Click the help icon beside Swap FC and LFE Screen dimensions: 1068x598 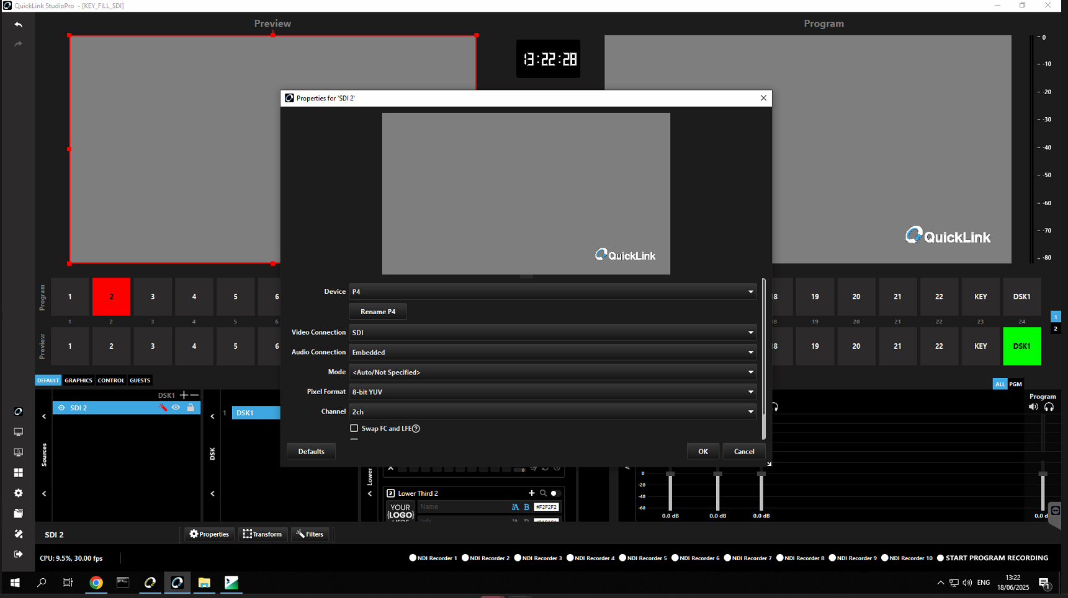pos(416,429)
